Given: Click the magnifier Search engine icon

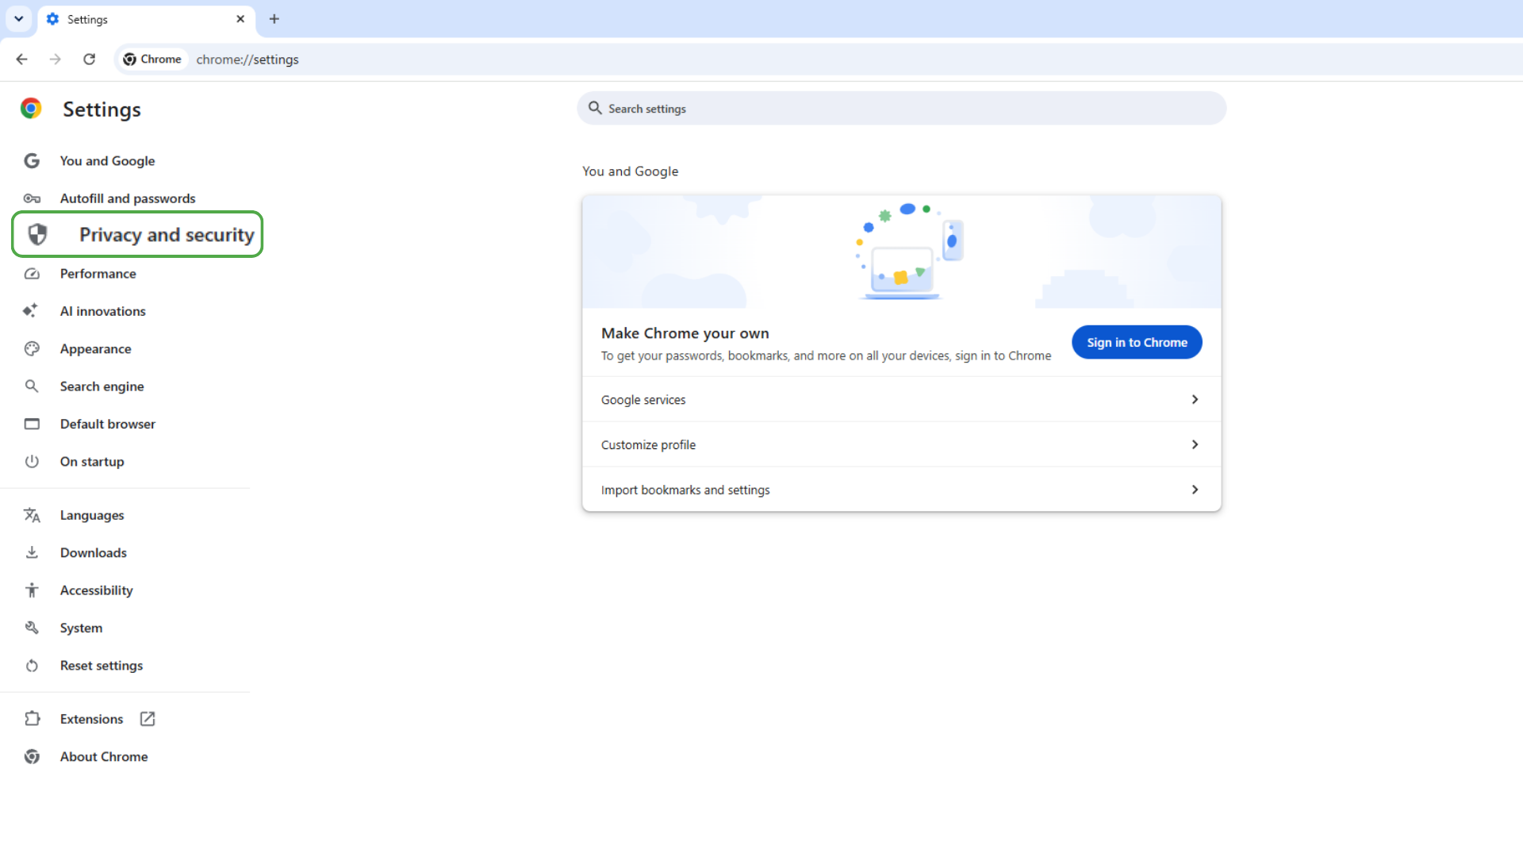Looking at the screenshot, I should [x=32, y=386].
